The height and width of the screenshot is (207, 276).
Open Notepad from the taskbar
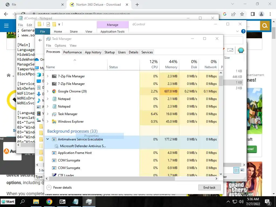click(76, 202)
